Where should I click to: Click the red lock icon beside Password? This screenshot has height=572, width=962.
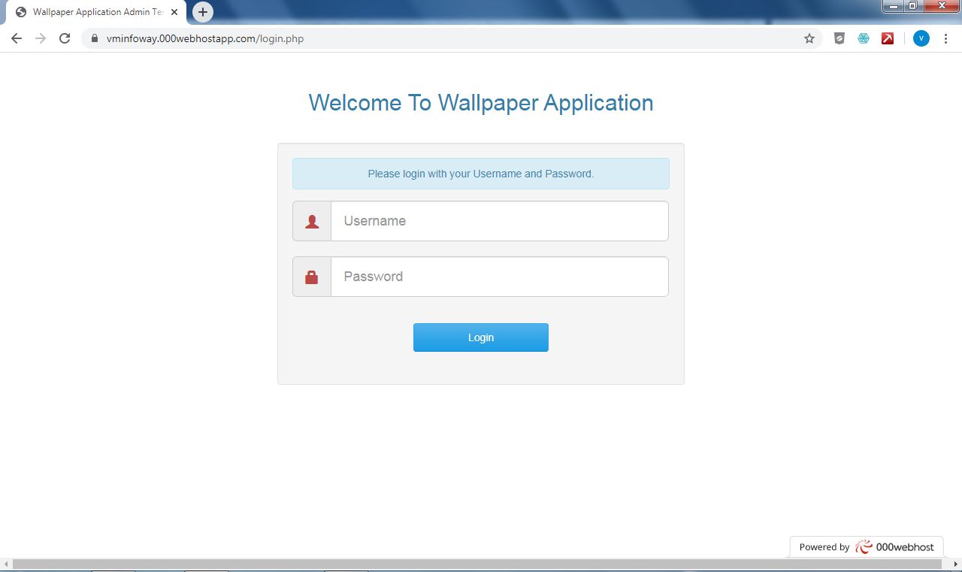coord(312,277)
